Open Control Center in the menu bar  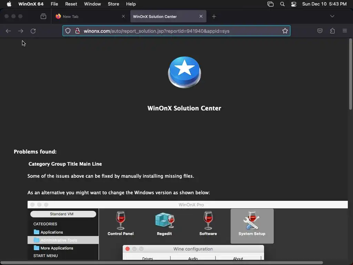coord(294,4)
